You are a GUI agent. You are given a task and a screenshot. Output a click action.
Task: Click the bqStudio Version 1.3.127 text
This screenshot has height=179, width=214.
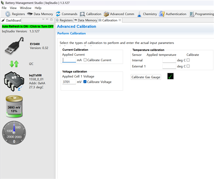click(x=21, y=31)
